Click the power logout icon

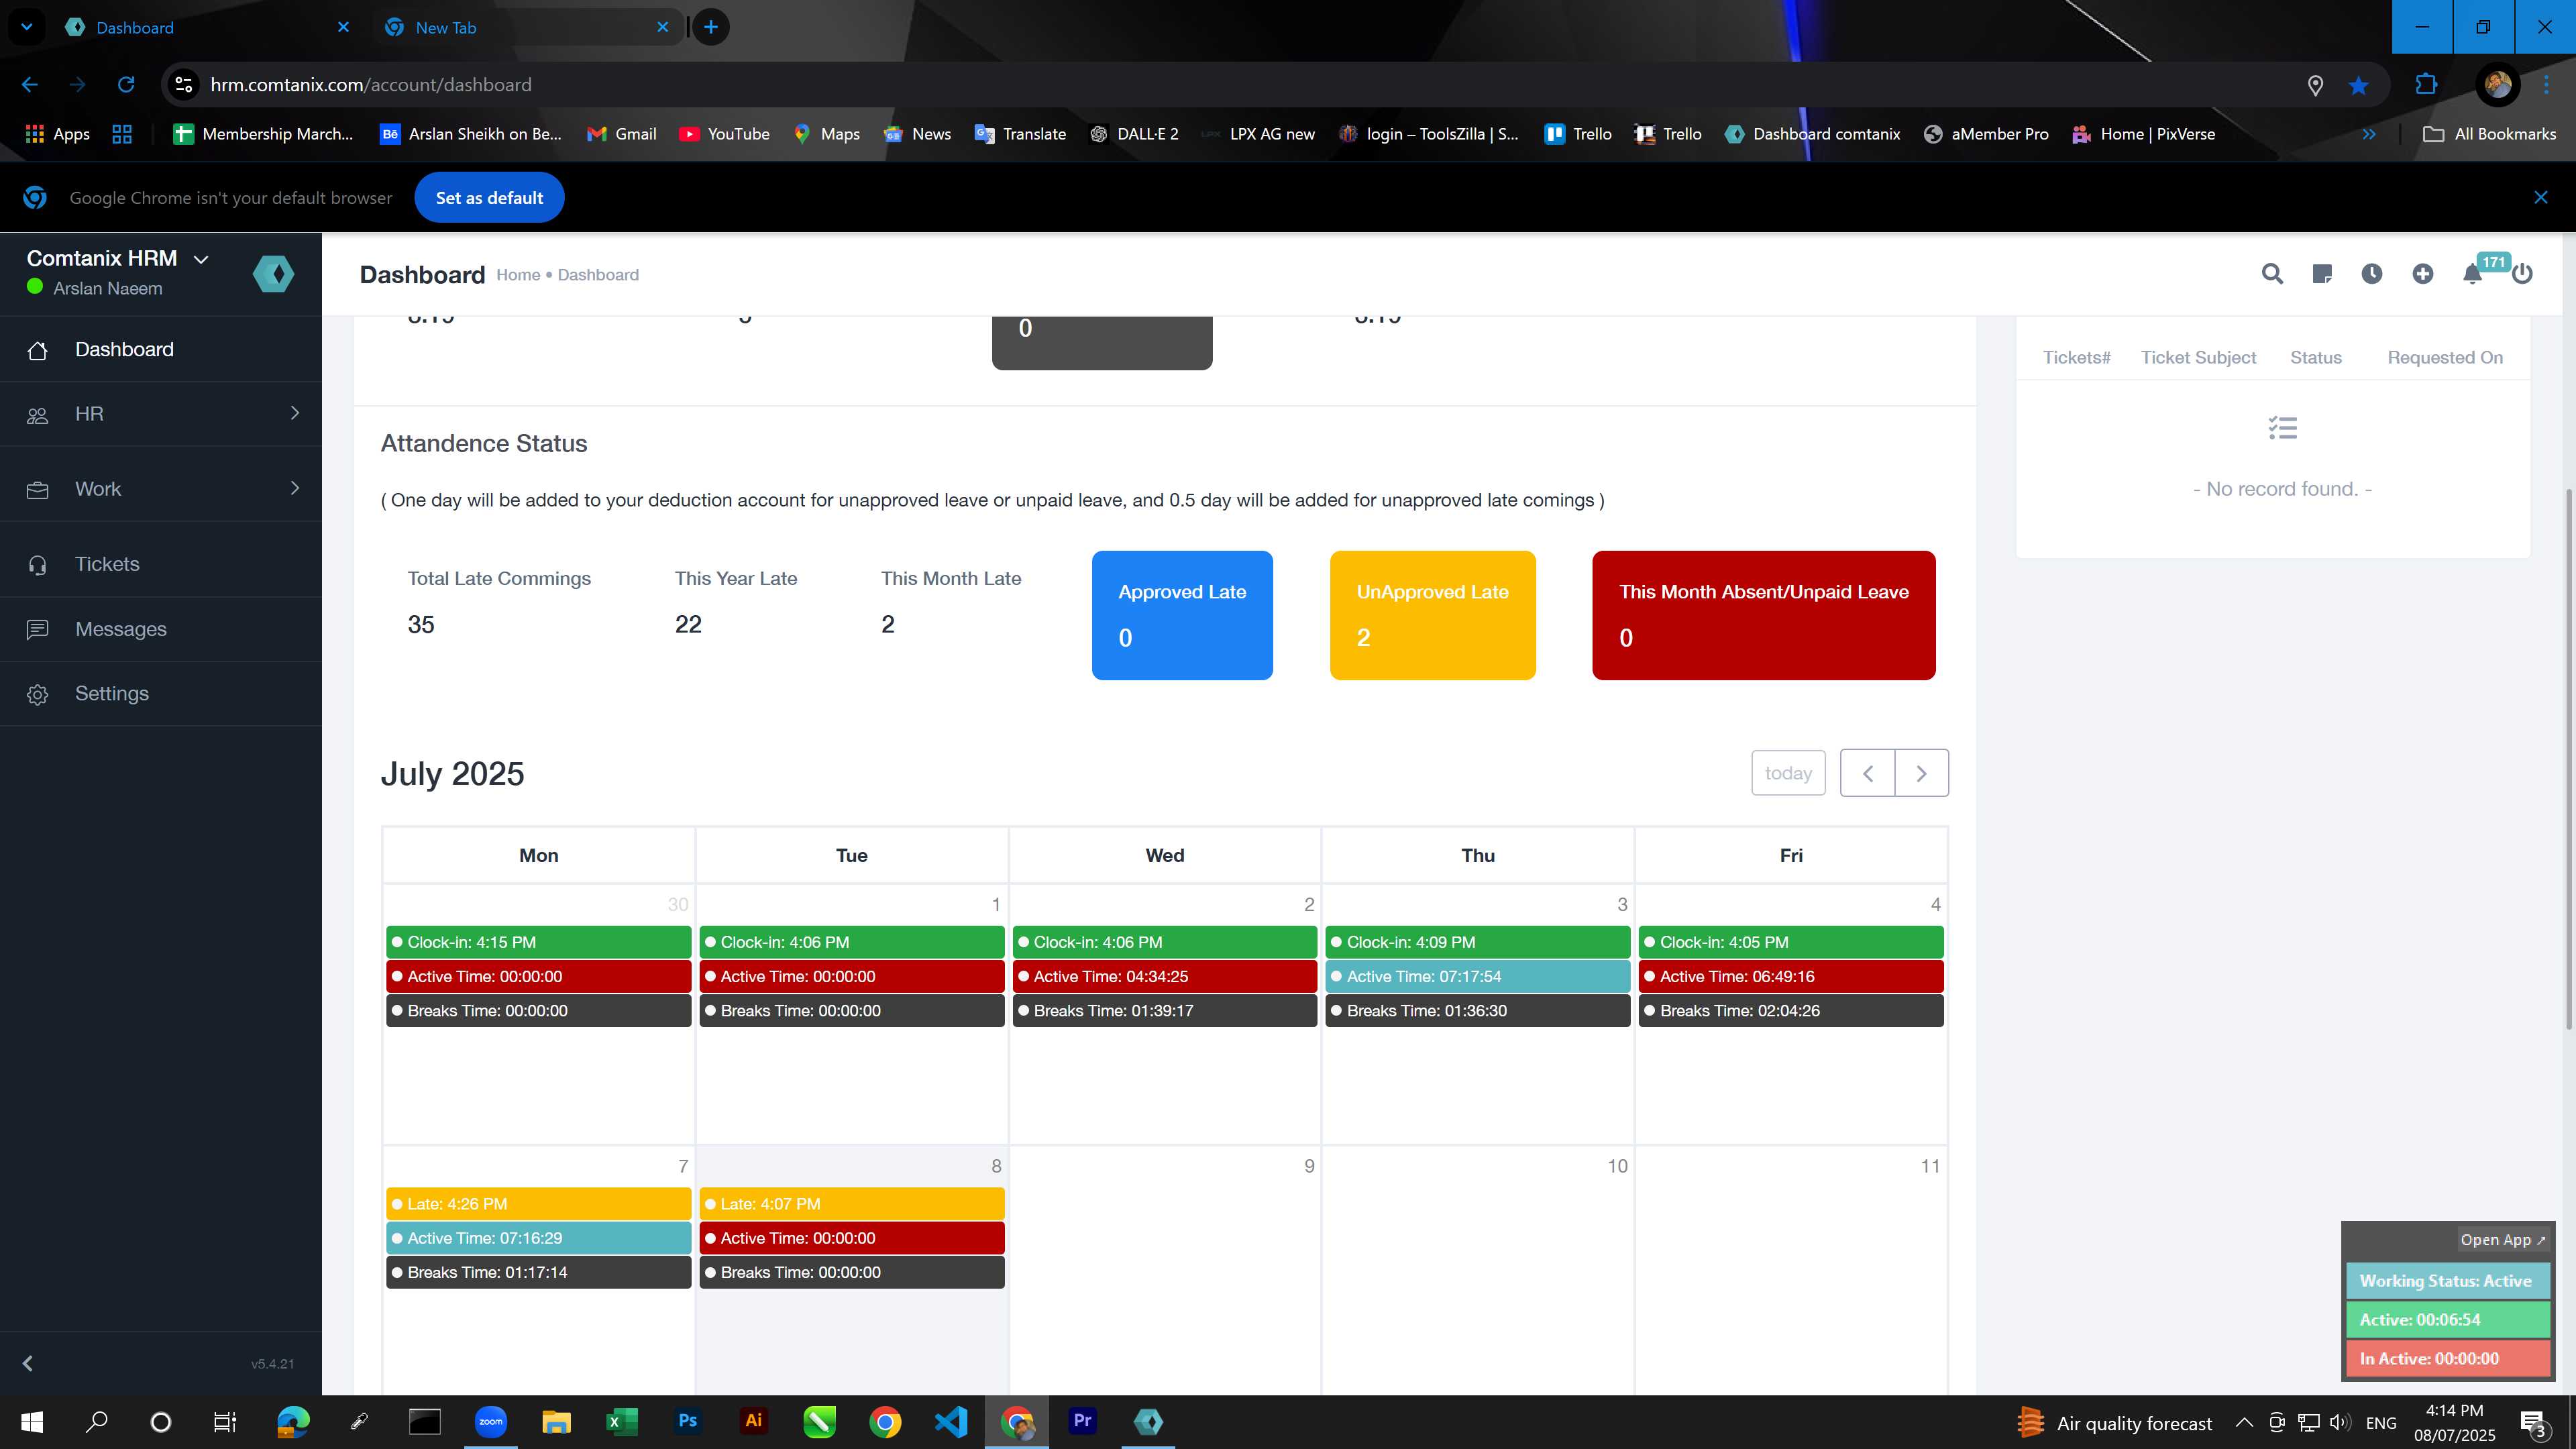[x=2522, y=274]
